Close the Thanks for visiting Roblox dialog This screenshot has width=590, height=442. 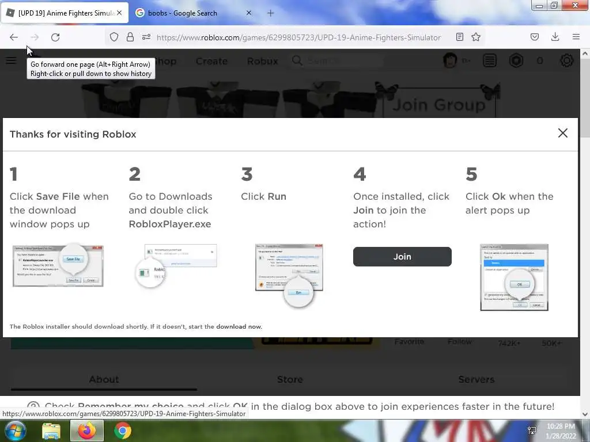tap(563, 133)
